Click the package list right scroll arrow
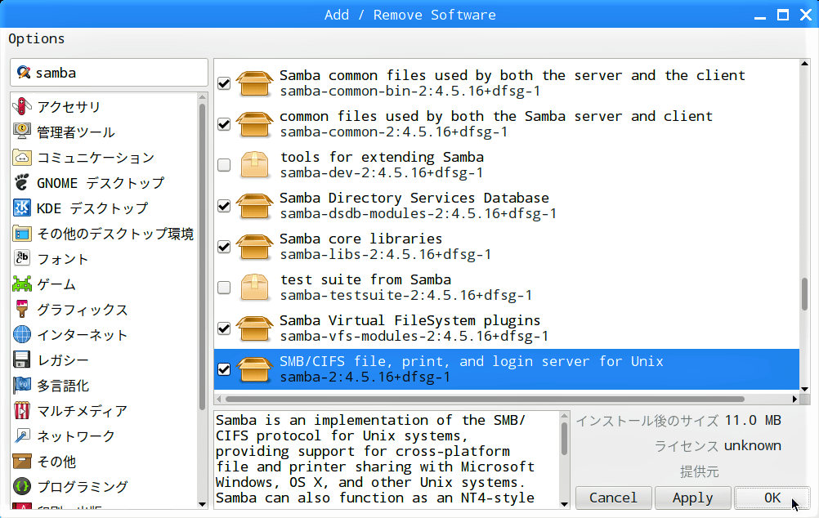The image size is (819, 518). point(794,399)
